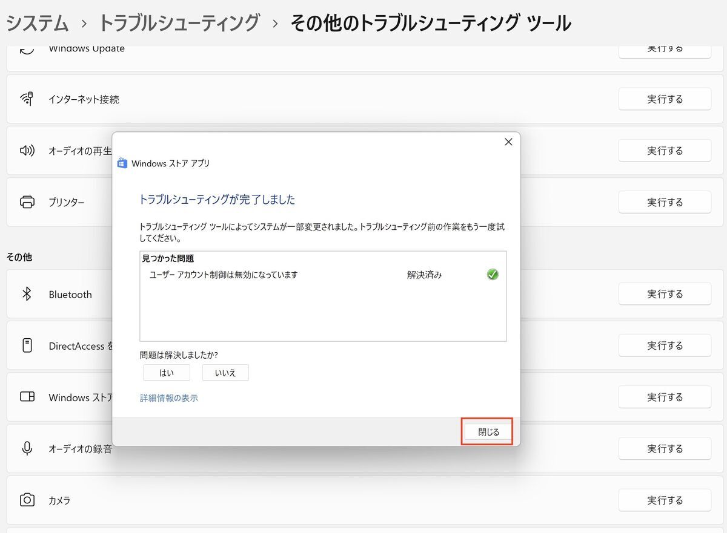Click the インターネット接続 label
The height and width of the screenshot is (533, 727).
click(x=84, y=99)
